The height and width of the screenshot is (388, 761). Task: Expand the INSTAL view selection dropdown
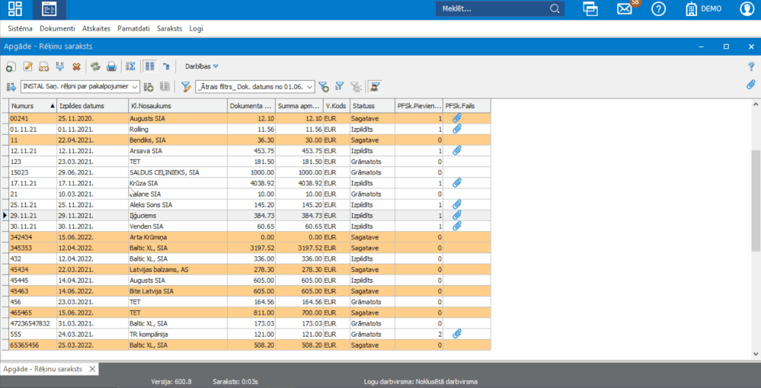136,86
